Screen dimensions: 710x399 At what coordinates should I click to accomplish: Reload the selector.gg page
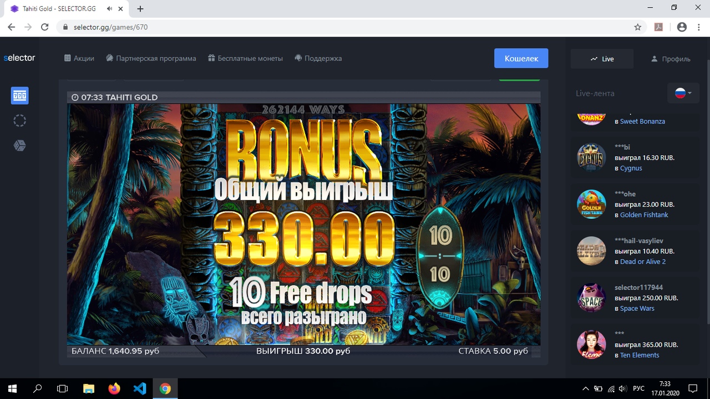45,27
